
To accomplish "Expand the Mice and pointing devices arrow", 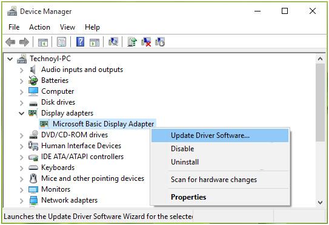I will click(x=22, y=179).
